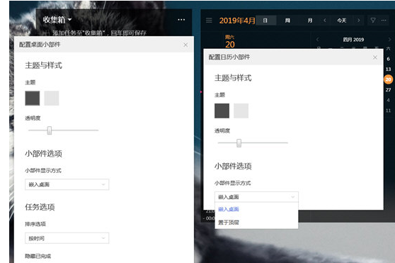The width and height of the screenshot is (395, 263).
Task: Click the 2019年4月 calendar title
Action: tap(237, 21)
